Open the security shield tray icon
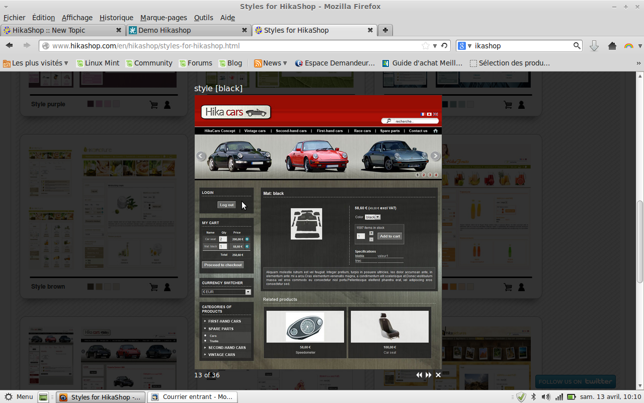This screenshot has height=403, width=644. (521, 397)
